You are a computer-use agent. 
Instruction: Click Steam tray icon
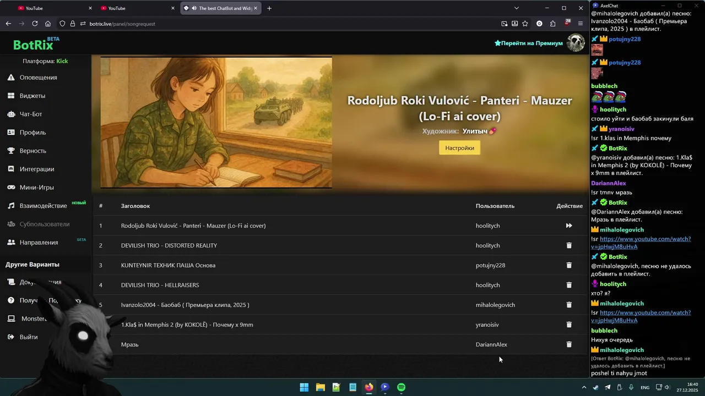pos(596,387)
